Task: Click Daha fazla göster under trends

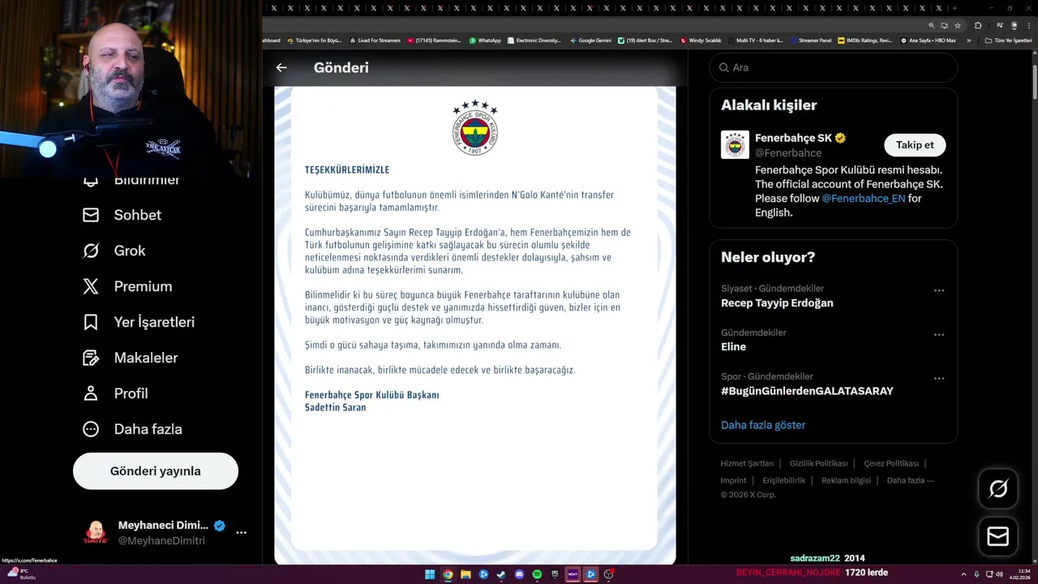Action: pyautogui.click(x=763, y=425)
